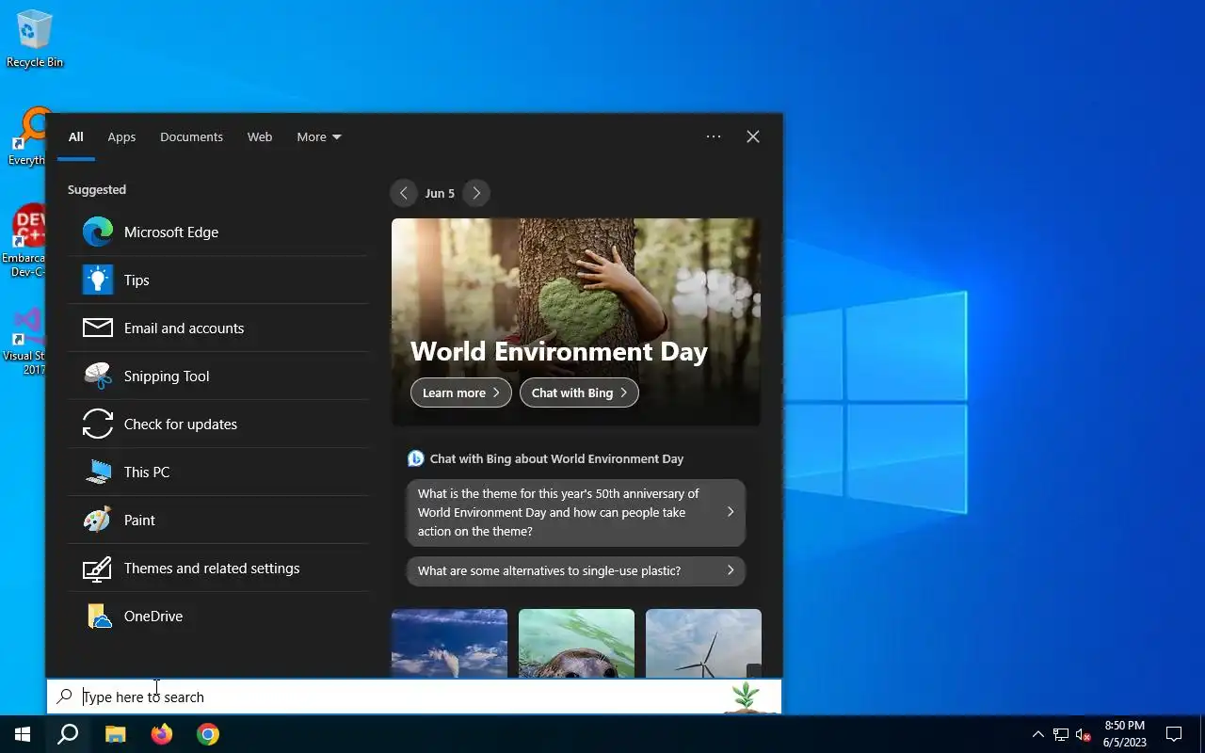The width and height of the screenshot is (1205, 753).
Task: Open Microsoft Edge from suggested list
Action: [217, 232]
